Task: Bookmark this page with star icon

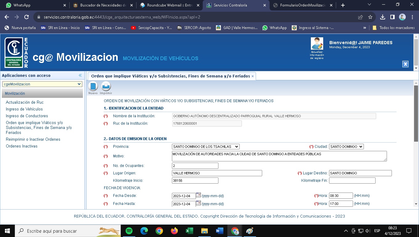Action: coord(370,17)
